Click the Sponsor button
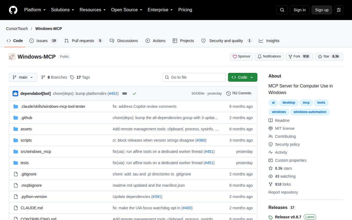352x220 pixels. 241,57
